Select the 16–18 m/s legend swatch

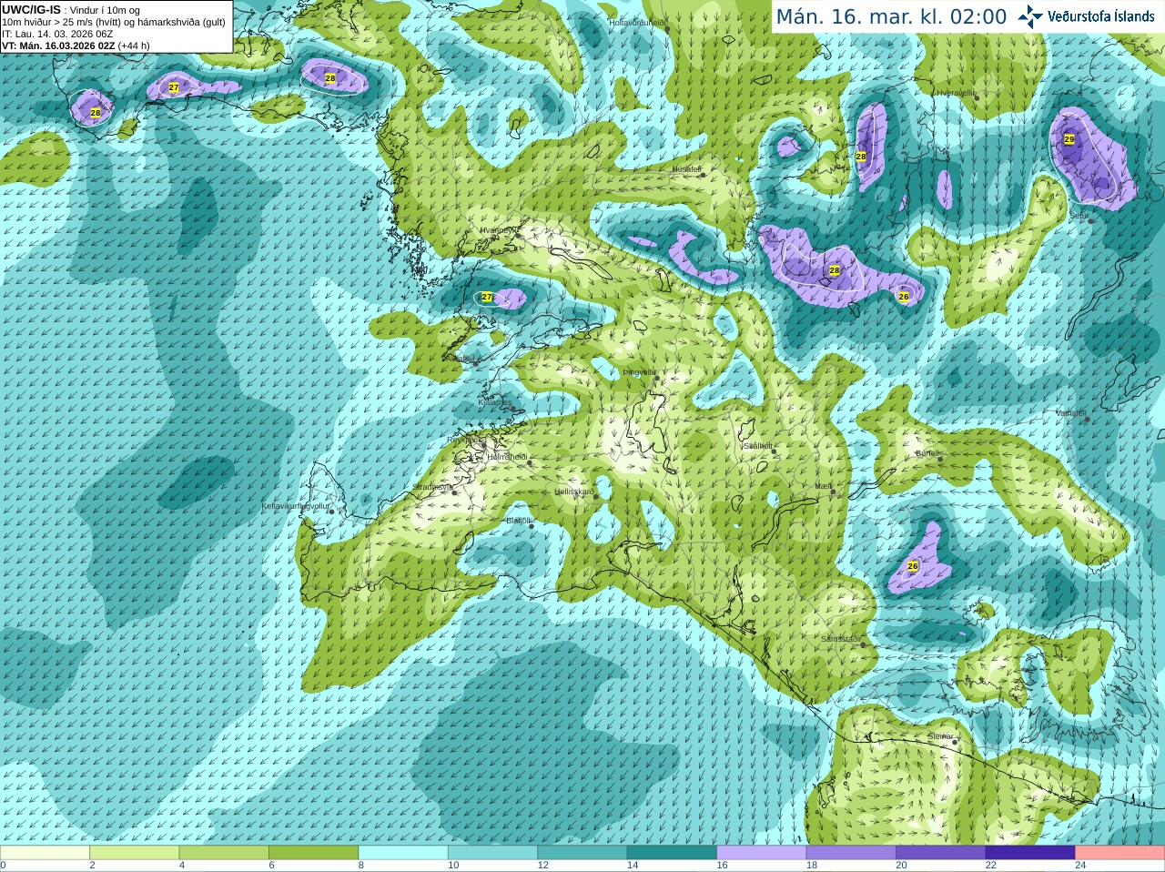(762, 852)
